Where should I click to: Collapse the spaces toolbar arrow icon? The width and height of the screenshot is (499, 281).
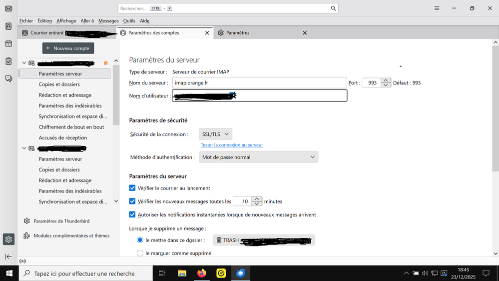(8, 256)
